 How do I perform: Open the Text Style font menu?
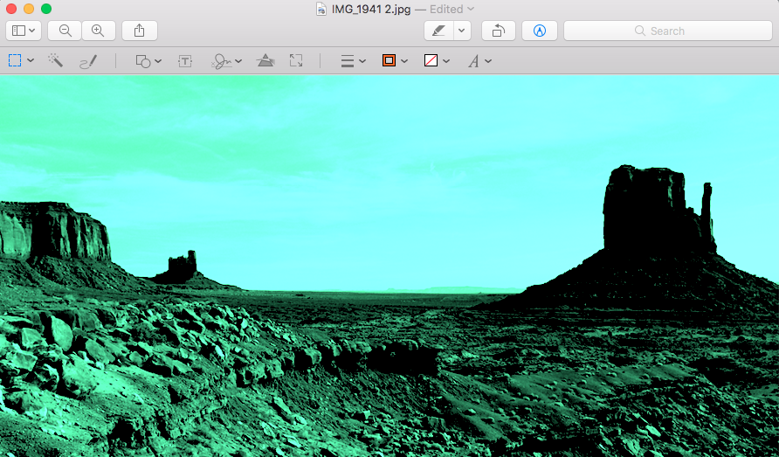473,61
